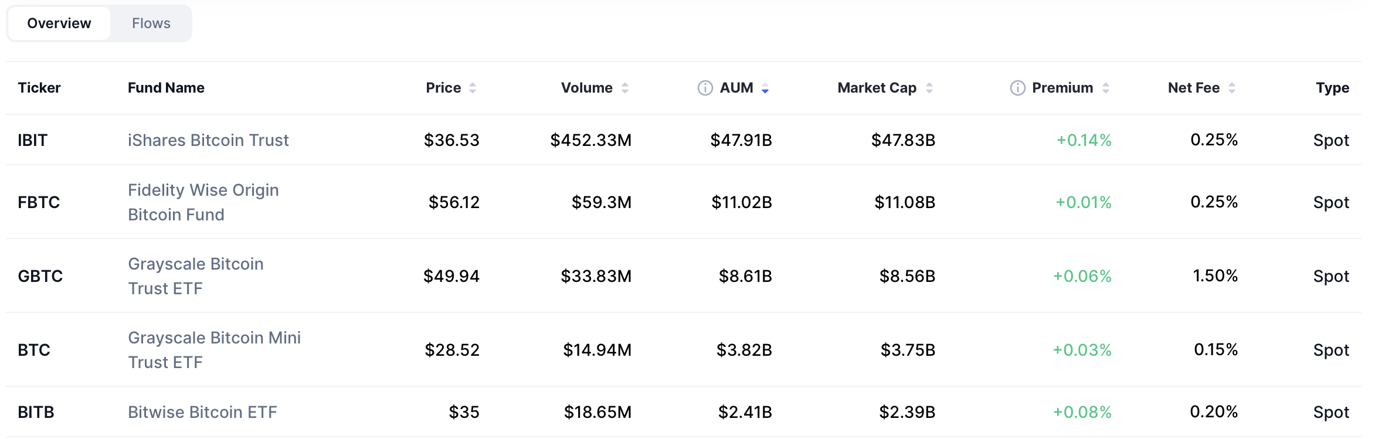This screenshot has width=1375, height=439.
Task: Click the Ticker column header
Action: point(39,88)
